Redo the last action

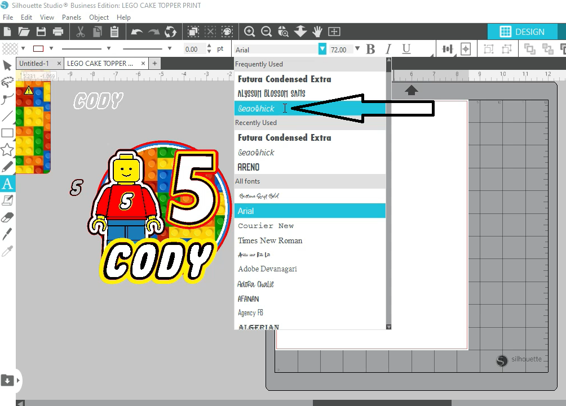coord(154,32)
